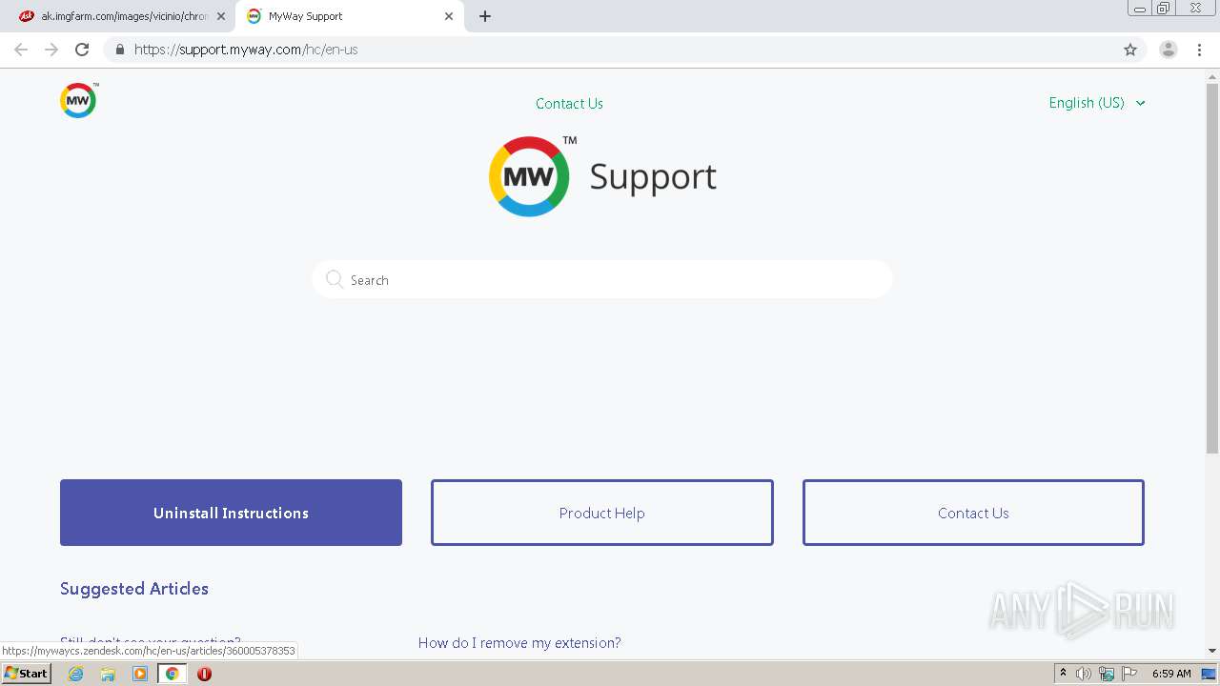The width and height of the screenshot is (1220, 686).
Task: Launch media player from taskbar
Action: (x=140, y=674)
